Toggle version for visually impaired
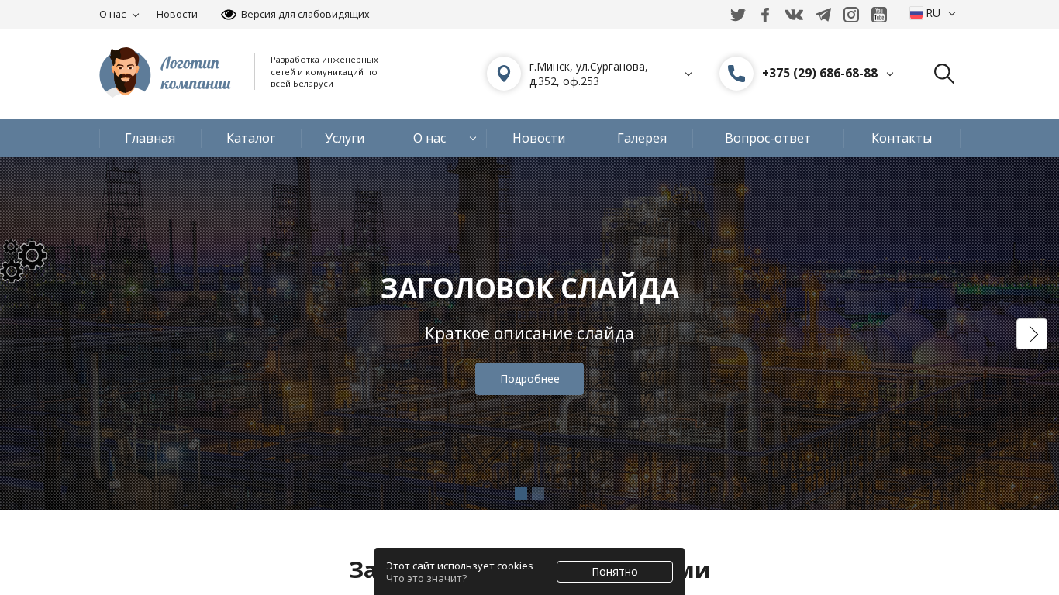1059x595 pixels. tap(295, 15)
